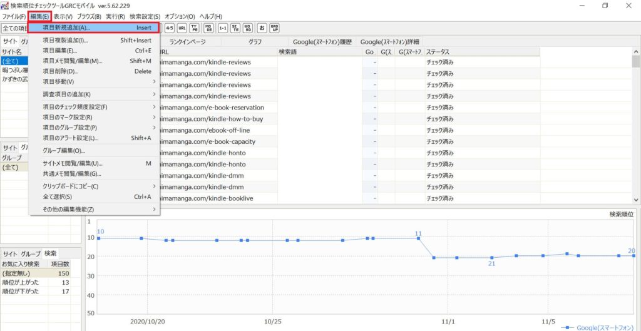Screen dimensions: 641x331
Task: Click the サイト名 column header
Action: coord(14,52)
